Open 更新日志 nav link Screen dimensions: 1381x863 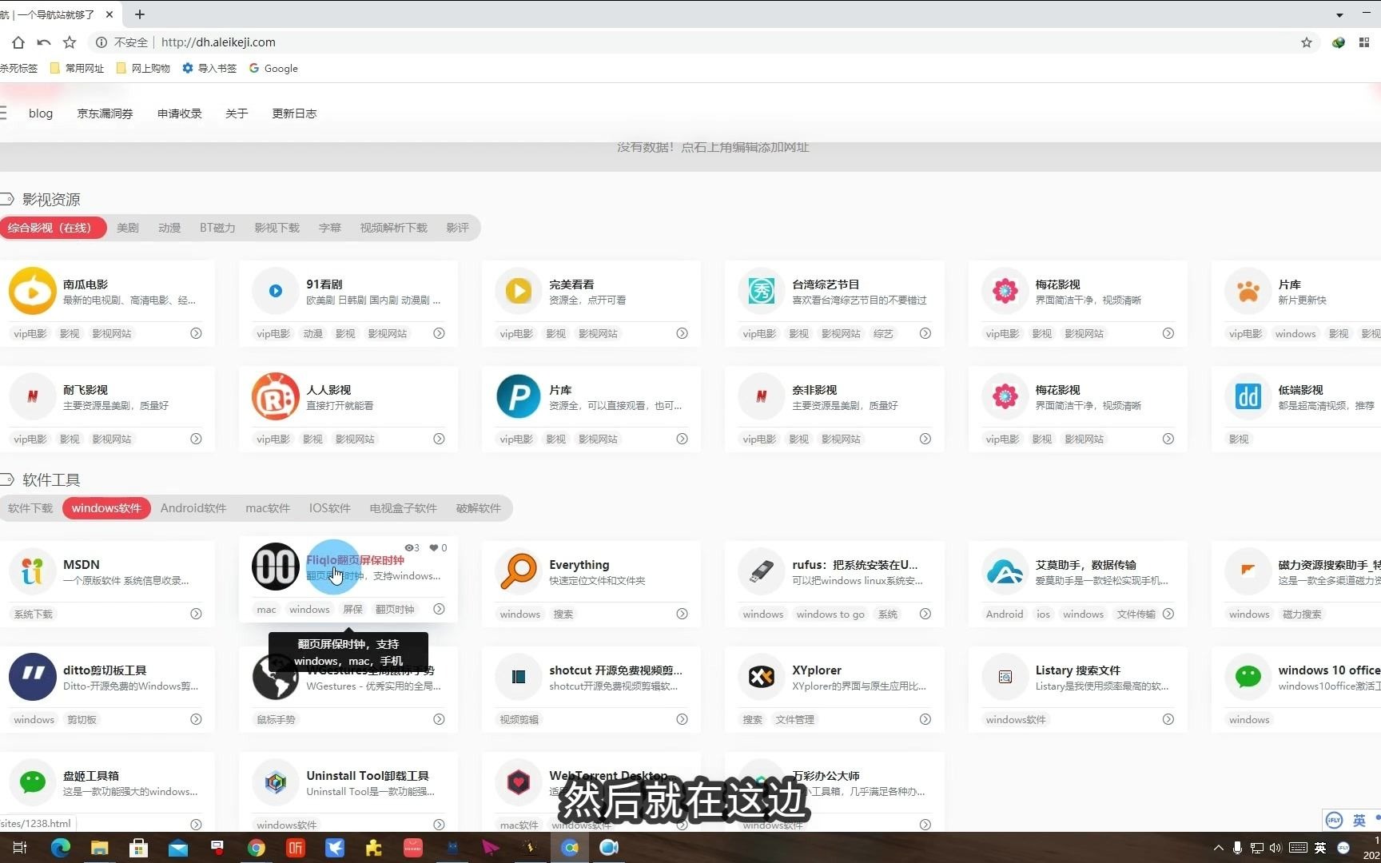(294, 113)
